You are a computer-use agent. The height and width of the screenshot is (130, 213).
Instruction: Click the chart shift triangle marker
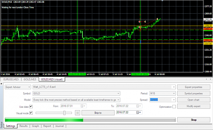[162, 1]
